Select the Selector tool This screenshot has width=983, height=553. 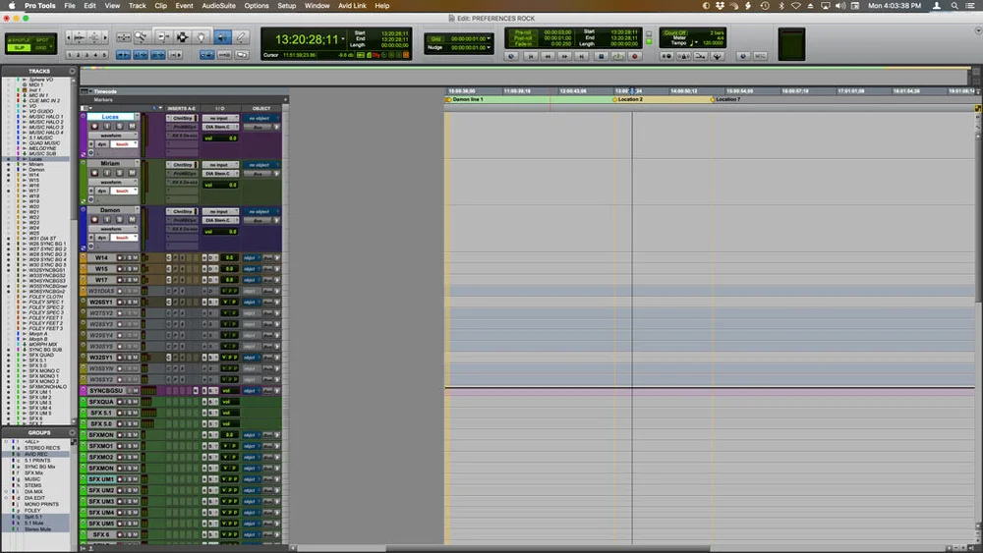183,37
